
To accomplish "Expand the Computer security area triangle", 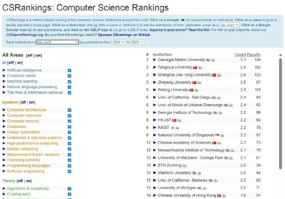I will (x=4, y=121).
